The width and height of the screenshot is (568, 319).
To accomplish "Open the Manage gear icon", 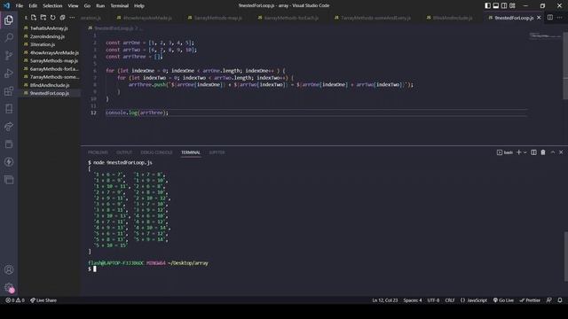I will tap(9, 287).
